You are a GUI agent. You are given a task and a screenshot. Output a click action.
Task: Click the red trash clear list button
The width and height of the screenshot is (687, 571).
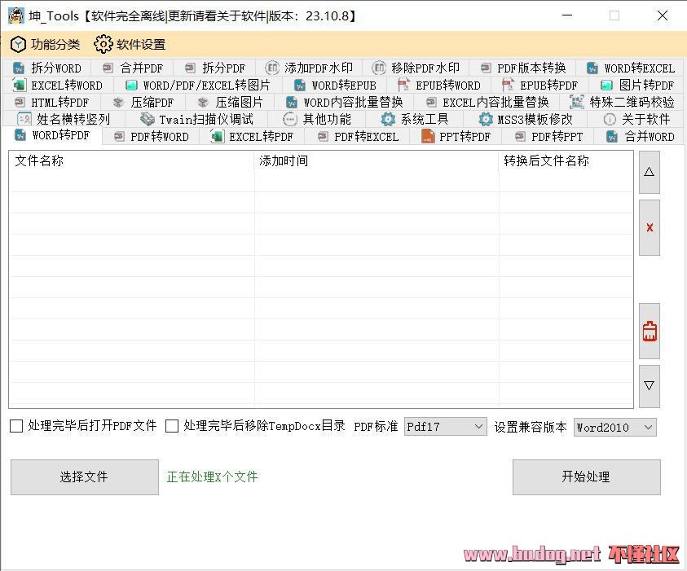point(649,332)
